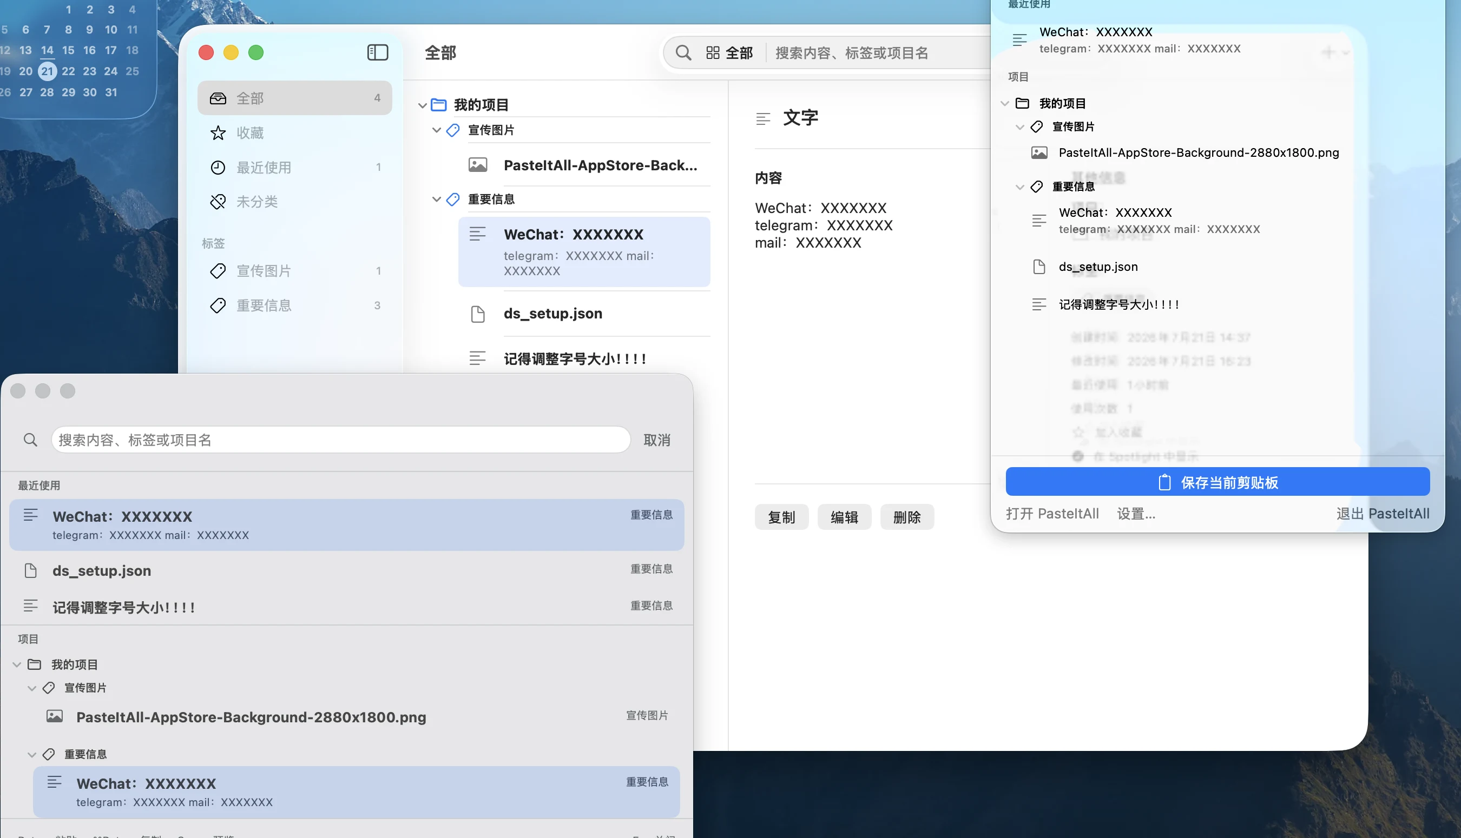Open 收藏 favorites in the sidebar
The height and width of the screenshot is (838, 1461).
(x=295, y=132)
